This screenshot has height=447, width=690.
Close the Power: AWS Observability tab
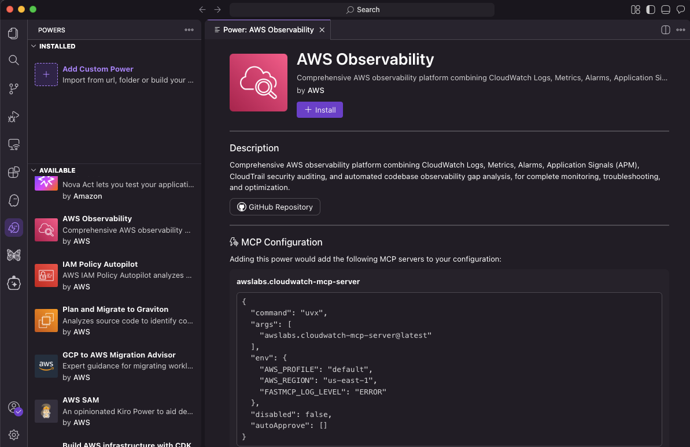322,30
